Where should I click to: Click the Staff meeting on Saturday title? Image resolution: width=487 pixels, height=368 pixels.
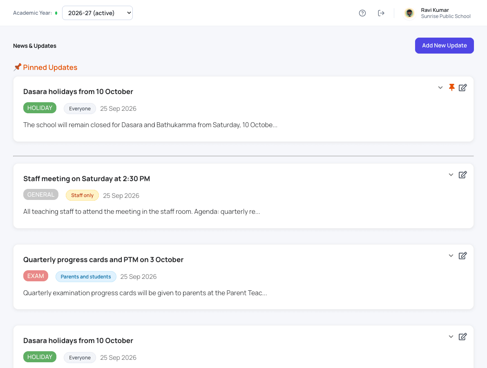[87, 179]
